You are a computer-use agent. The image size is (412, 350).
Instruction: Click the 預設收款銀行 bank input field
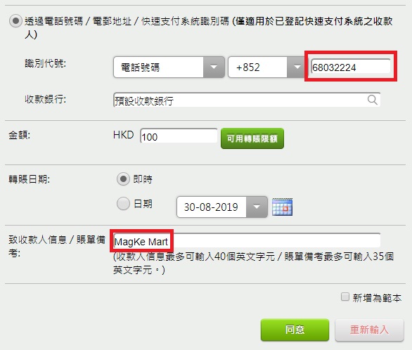pos(247,100)
